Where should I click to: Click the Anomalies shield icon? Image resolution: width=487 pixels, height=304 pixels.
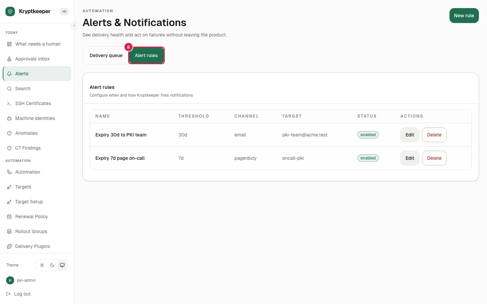[9, 133]
